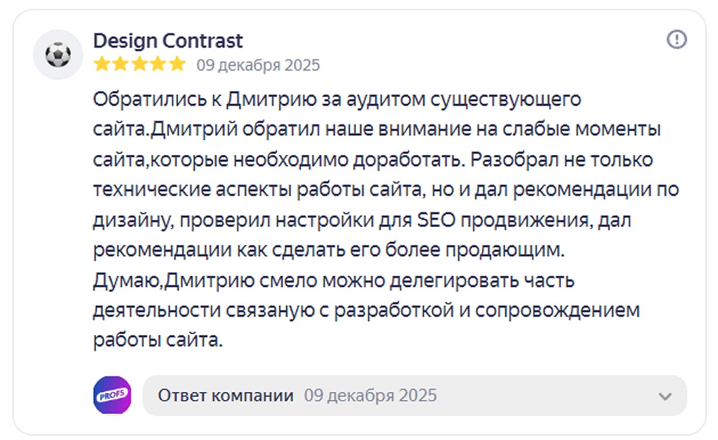
Task: Click the review date under reviewer name
Action: click(258, 66)
